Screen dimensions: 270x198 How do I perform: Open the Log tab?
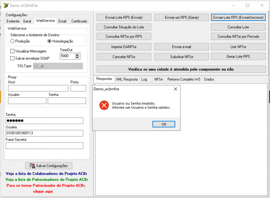[x=144, y=79]
